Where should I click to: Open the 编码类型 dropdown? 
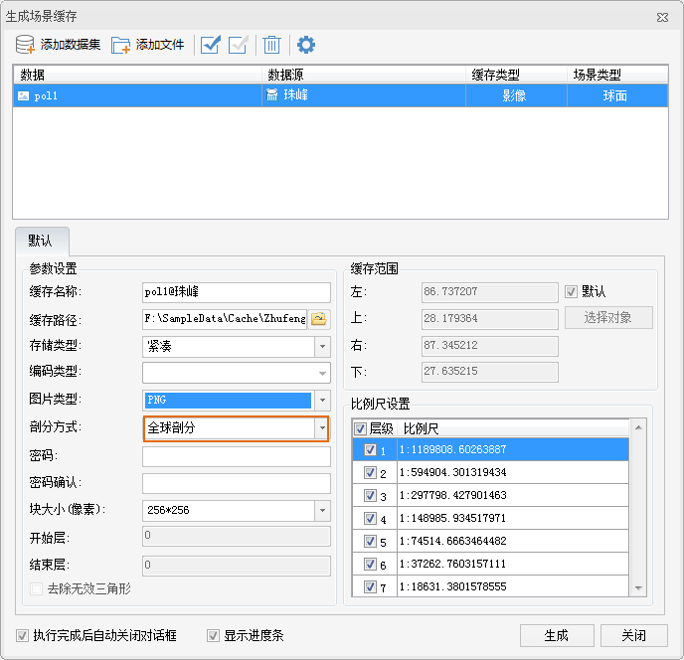pos(322,373)
